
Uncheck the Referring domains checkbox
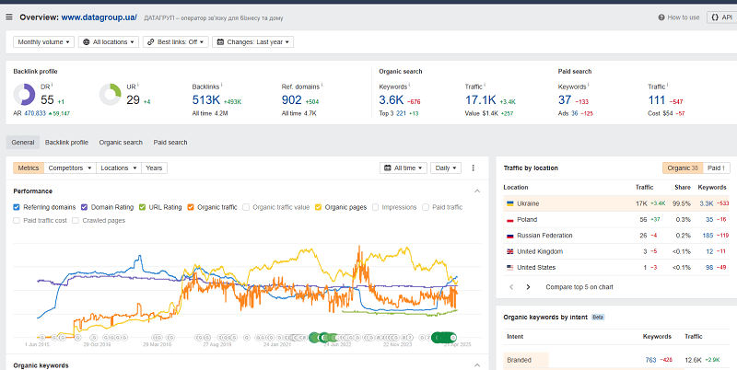17,207
